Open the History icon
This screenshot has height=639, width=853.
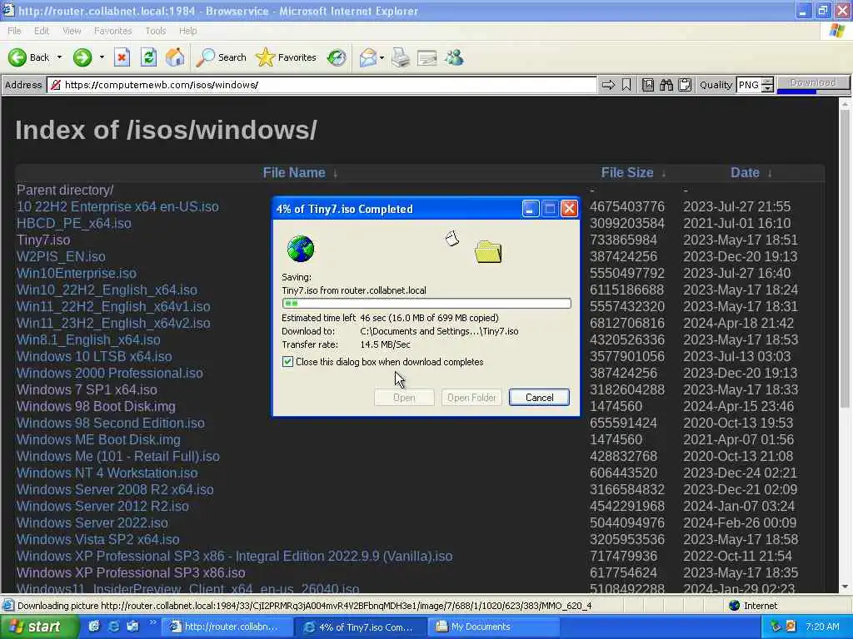pyautogui.click(x=337, y=57)
